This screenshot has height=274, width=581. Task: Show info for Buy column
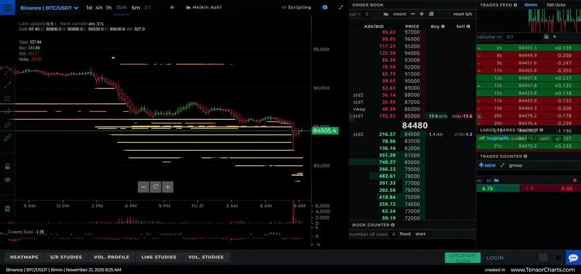[x=443, y=27]
